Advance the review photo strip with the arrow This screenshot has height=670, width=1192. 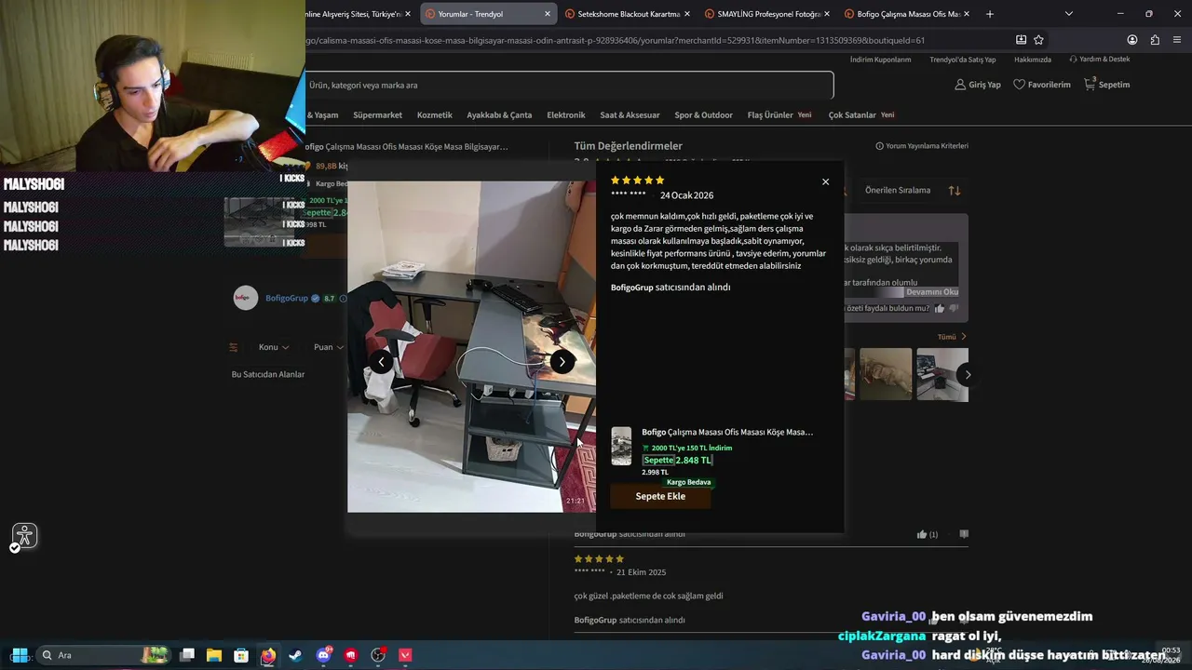(x=968, y=375)
